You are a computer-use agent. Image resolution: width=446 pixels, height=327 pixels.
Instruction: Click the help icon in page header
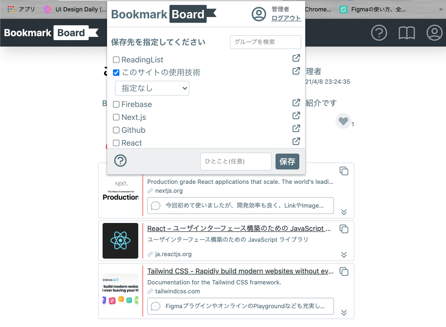point(379,33)
